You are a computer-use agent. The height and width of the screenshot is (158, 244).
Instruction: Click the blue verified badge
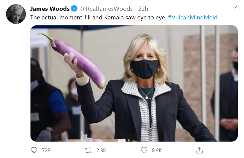click(x=74, y=9)
